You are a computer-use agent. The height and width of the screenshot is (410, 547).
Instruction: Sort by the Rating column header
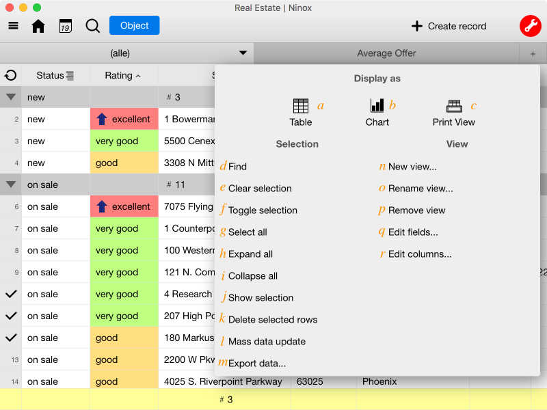(124, 75)
